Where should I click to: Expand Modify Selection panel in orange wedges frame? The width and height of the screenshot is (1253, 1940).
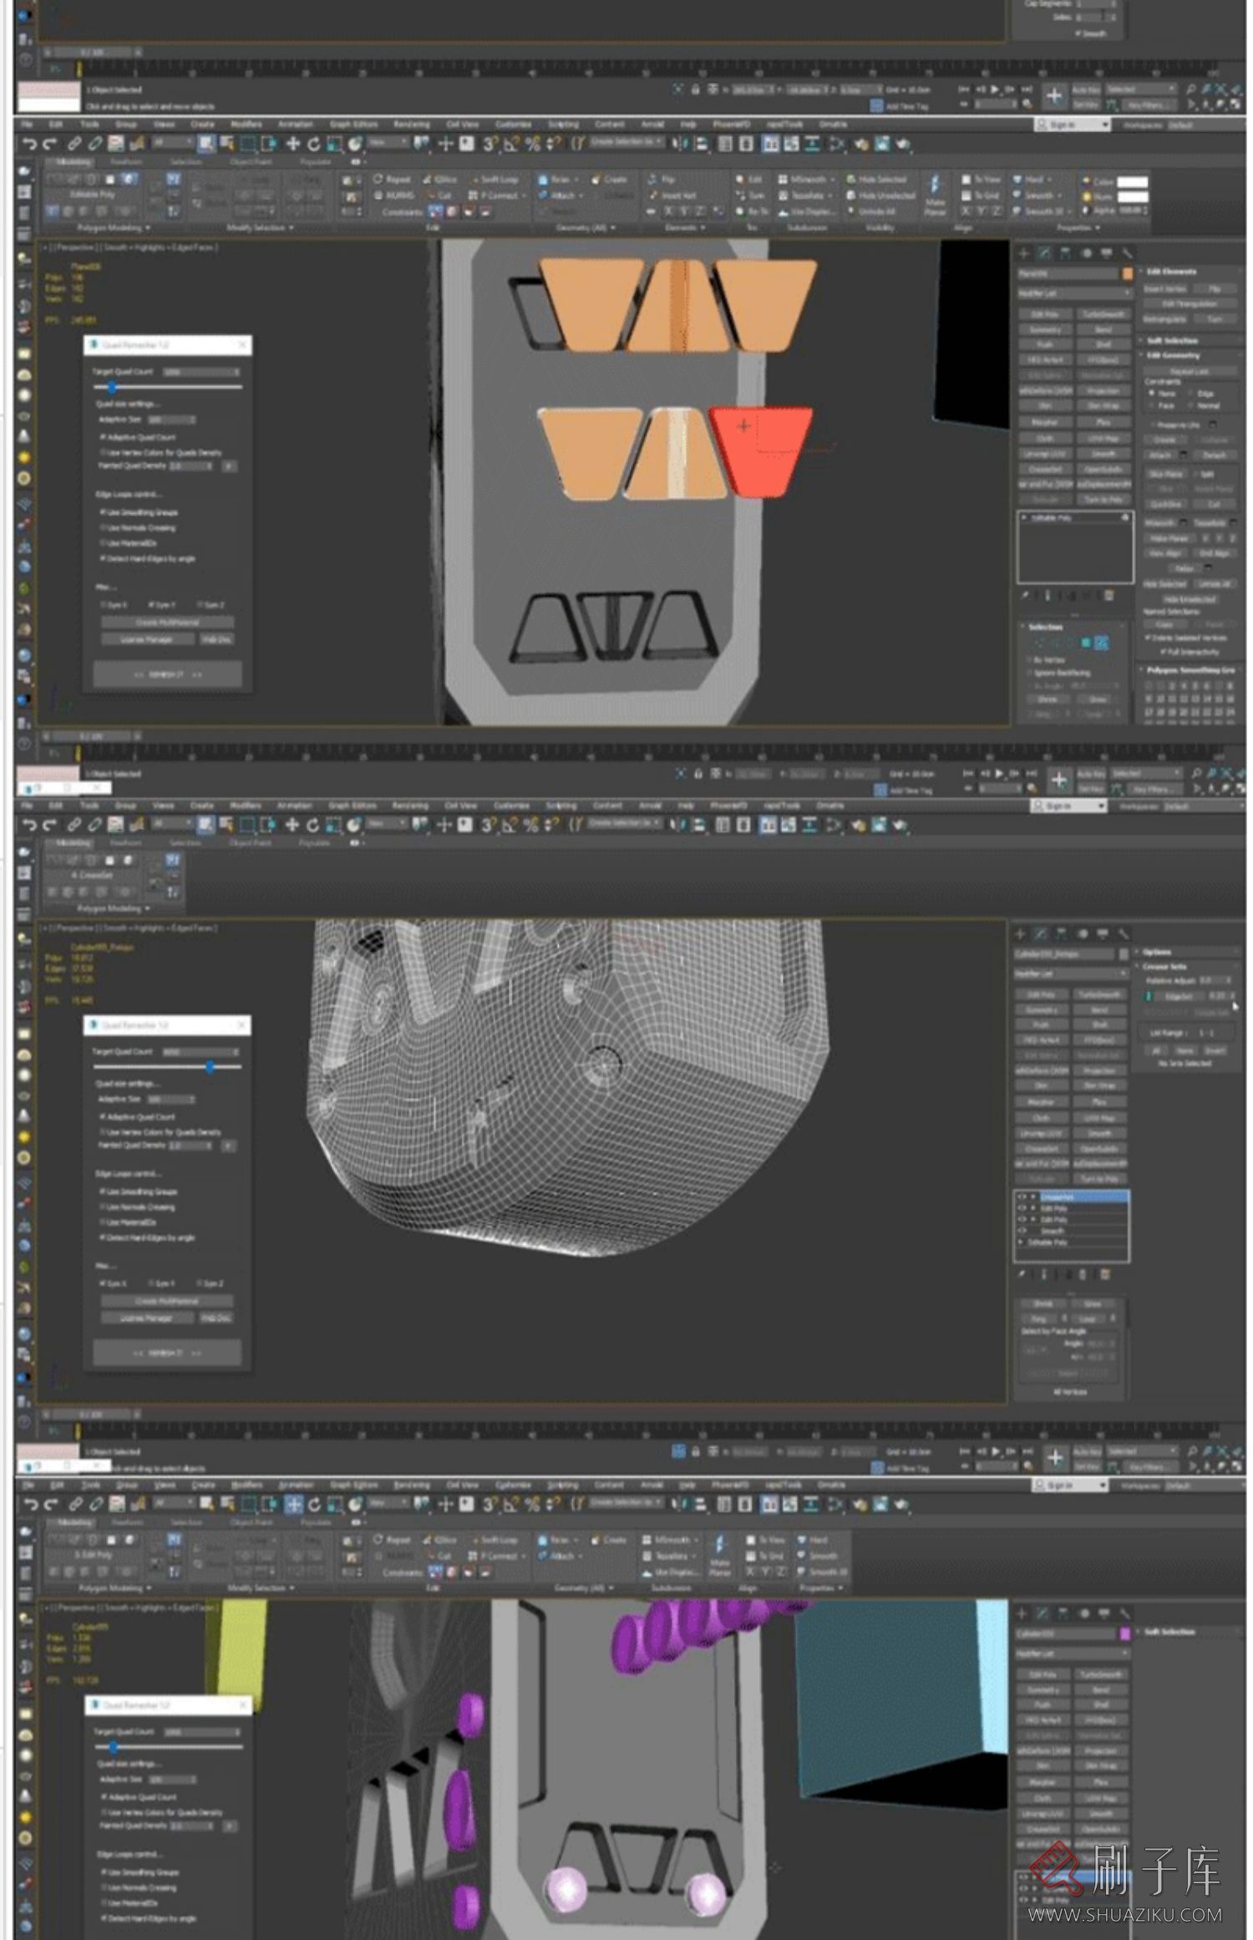(x=260, y=228)
